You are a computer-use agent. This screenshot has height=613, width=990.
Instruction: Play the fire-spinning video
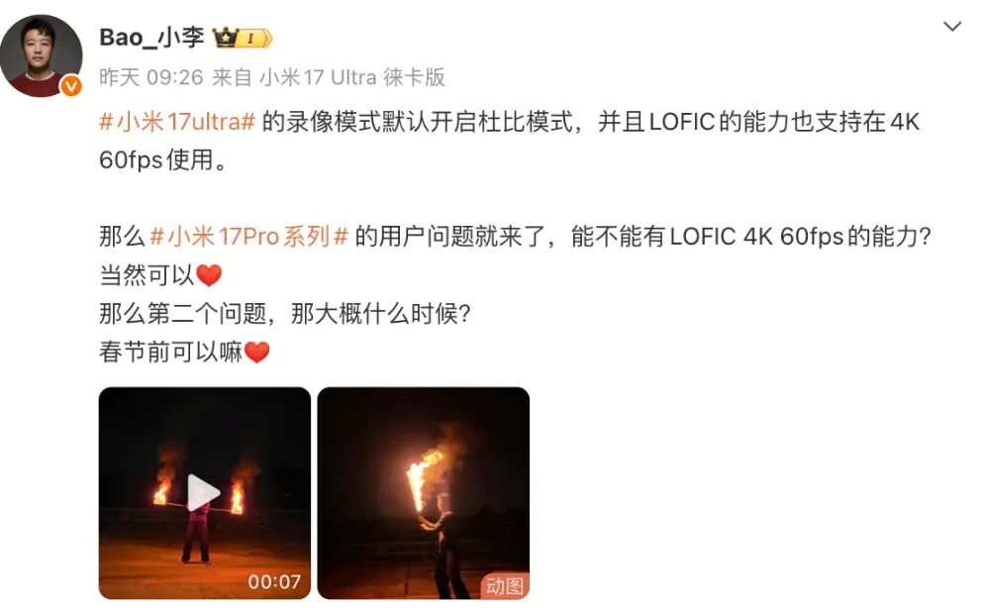(x=204, y=492)
